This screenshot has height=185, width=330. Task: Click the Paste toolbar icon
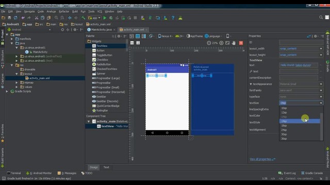(48, 18)
